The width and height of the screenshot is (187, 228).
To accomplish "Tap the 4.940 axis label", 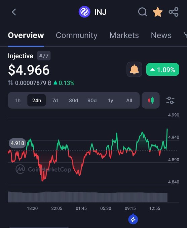I will (174, 137).
